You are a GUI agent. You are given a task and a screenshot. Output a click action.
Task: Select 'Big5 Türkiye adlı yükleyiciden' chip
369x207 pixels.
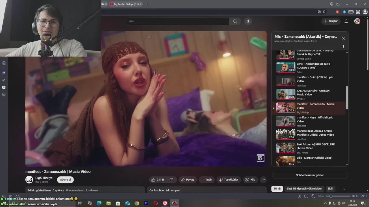304,189
